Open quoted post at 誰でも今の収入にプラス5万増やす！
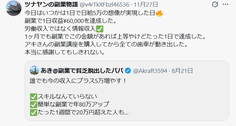This screenshot has width=236, height=126. [78, 81]
